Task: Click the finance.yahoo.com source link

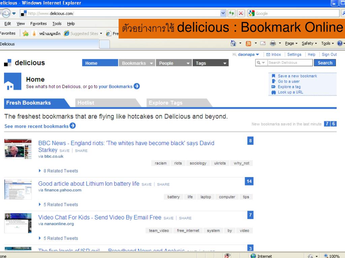Action: coord(63,190)
